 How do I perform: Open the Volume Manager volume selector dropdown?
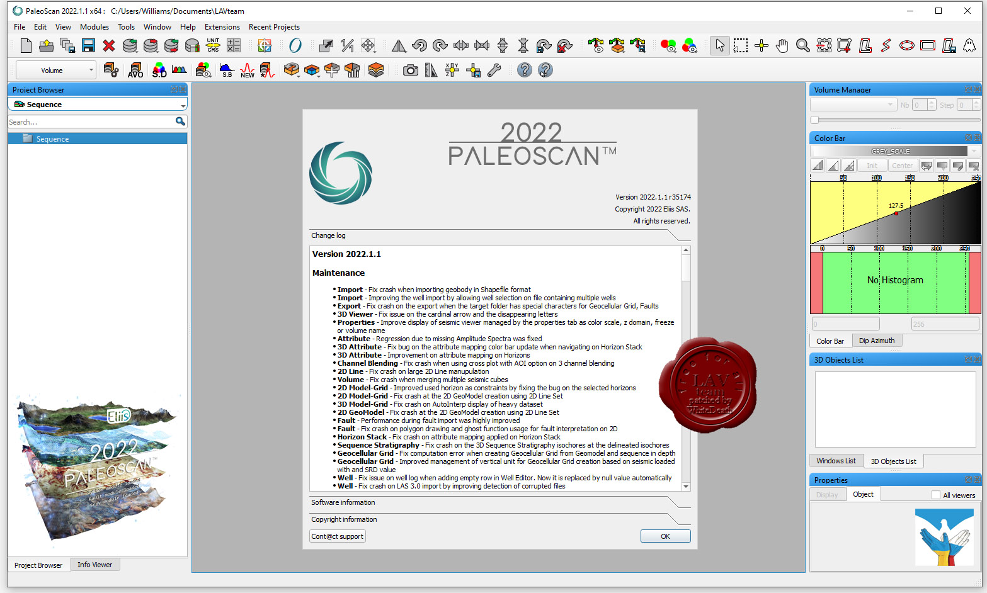pos(853,104)
